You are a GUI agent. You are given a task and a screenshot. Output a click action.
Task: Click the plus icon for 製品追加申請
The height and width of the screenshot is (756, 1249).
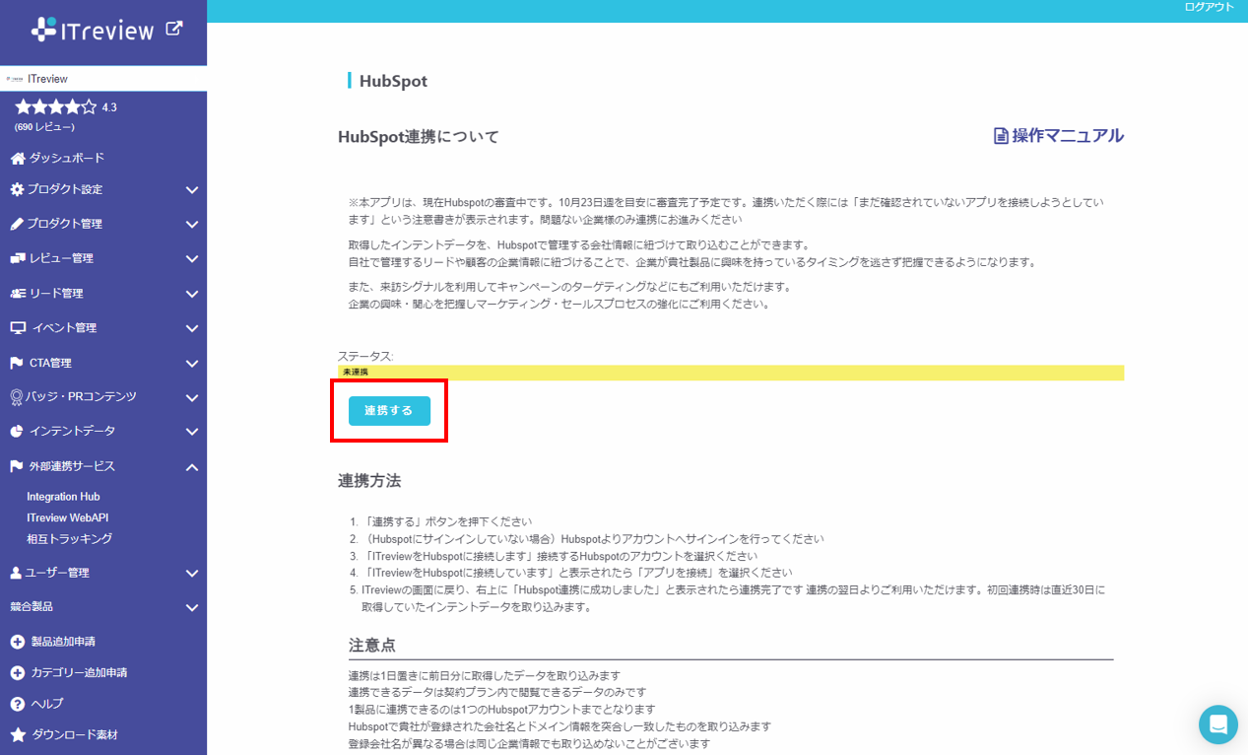click(x=18, y=641)
